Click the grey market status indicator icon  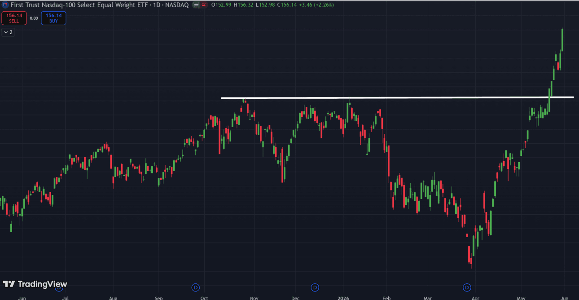click(x=197, y=4)
